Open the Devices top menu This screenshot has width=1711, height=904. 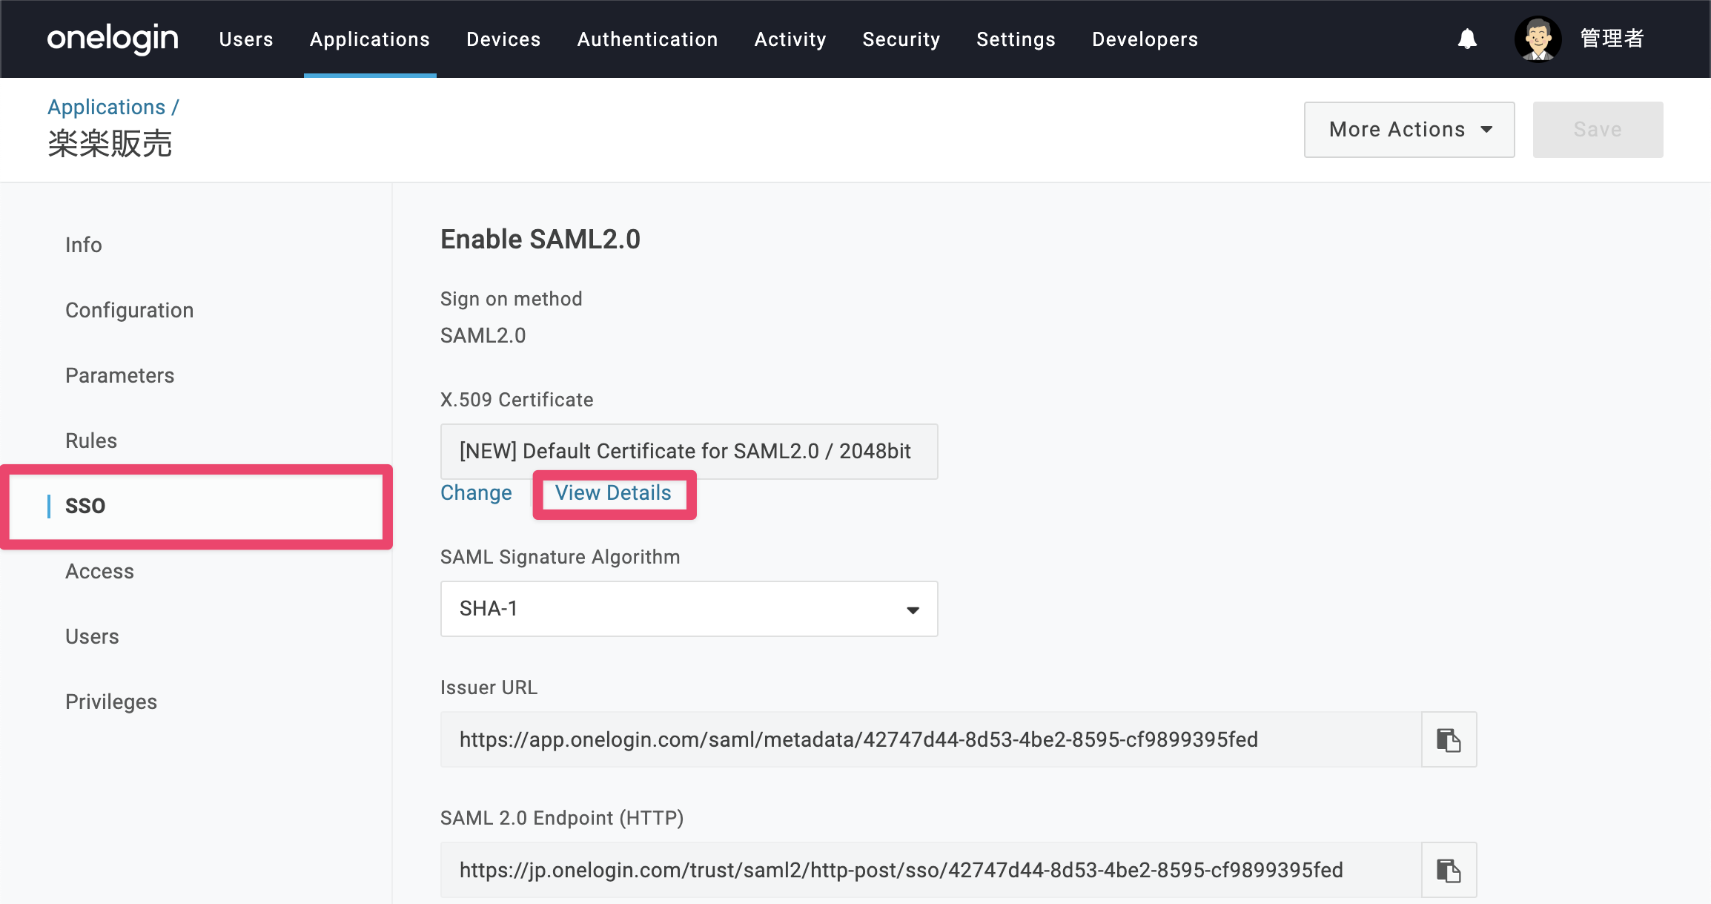pos(503,39)
